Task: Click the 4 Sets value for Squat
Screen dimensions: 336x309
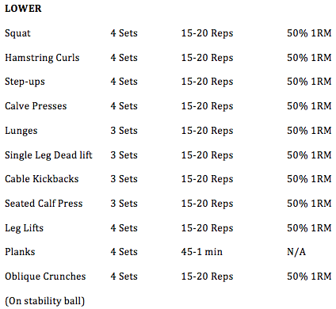Action: tap(124, 33)
